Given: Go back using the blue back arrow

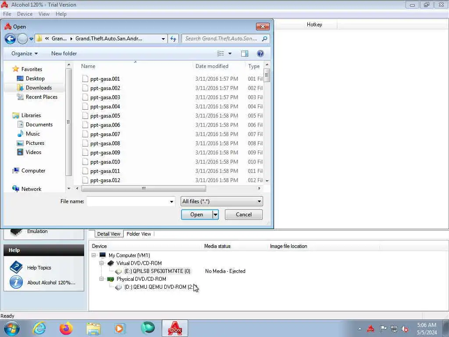Looking at the screenshot, I should 11,39.
